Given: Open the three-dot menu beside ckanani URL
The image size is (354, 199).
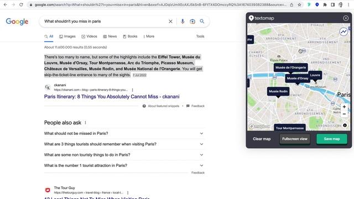Looking at the screenshot, I should pyautogui.click(x=133, y=90).
